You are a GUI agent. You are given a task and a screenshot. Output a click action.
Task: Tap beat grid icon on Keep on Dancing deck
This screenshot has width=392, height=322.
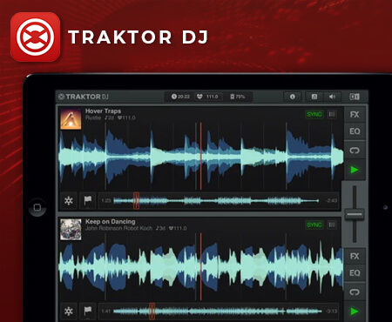pyautogui.click(x=332, y=225)
